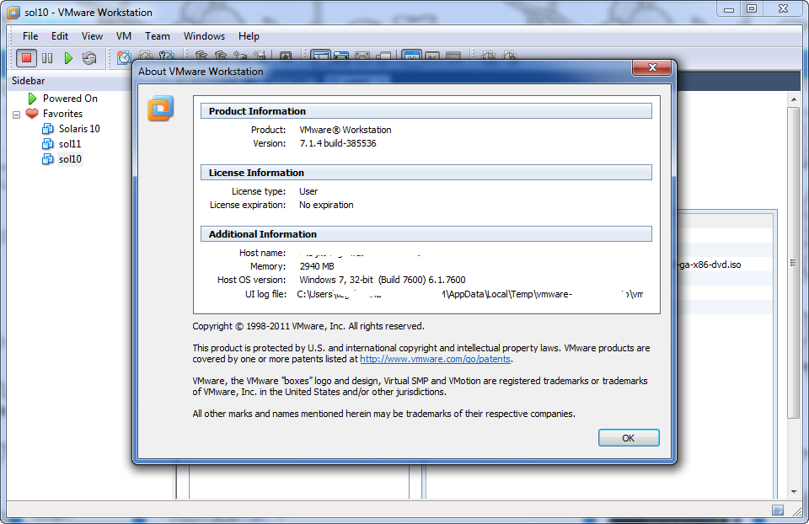Close the About VMware Workstation dialog
Viewport: 809px width, 524px height.
652,67
